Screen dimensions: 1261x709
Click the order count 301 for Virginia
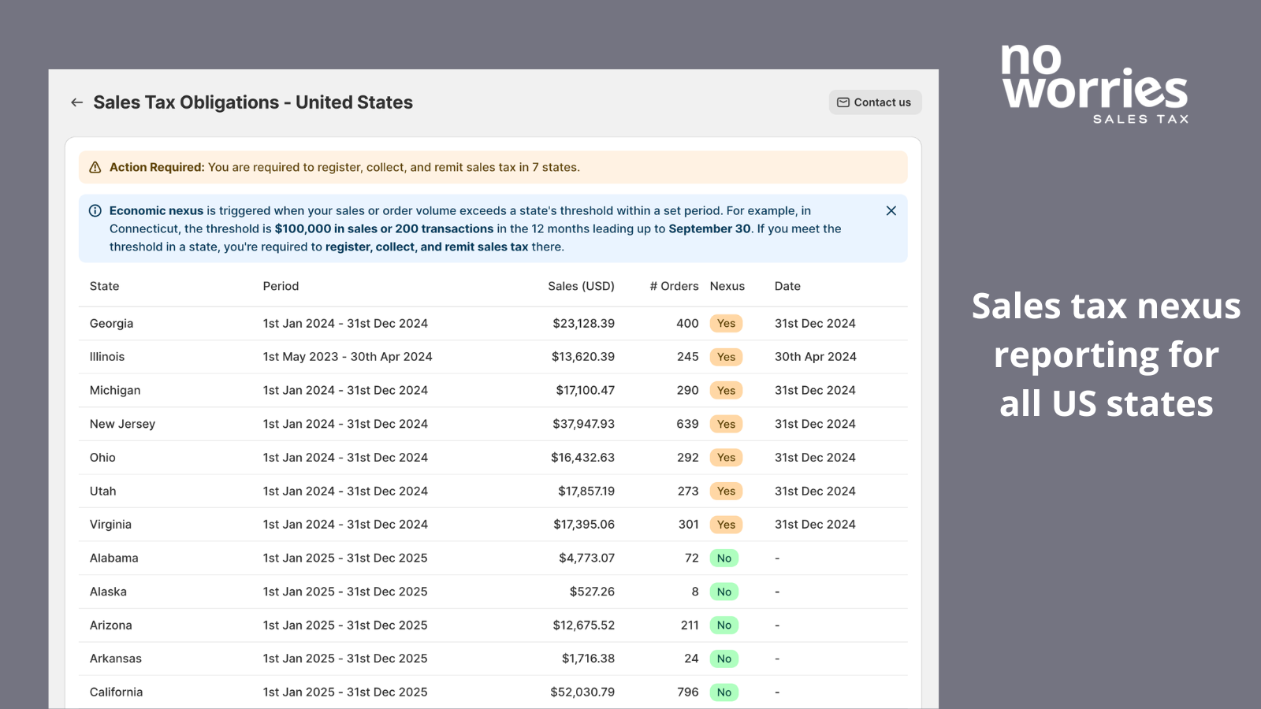coord(689,524)
